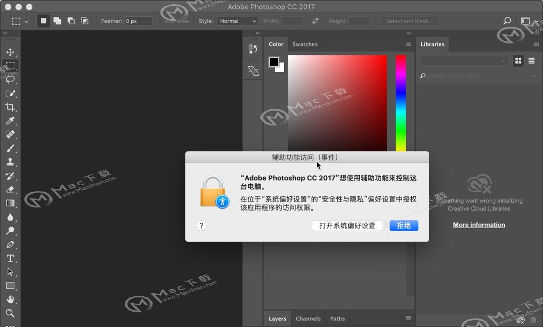The height and width of the screenshot is (327, 543).
Task: Click the search icon in options bar
Action: [x=507, y=21]
